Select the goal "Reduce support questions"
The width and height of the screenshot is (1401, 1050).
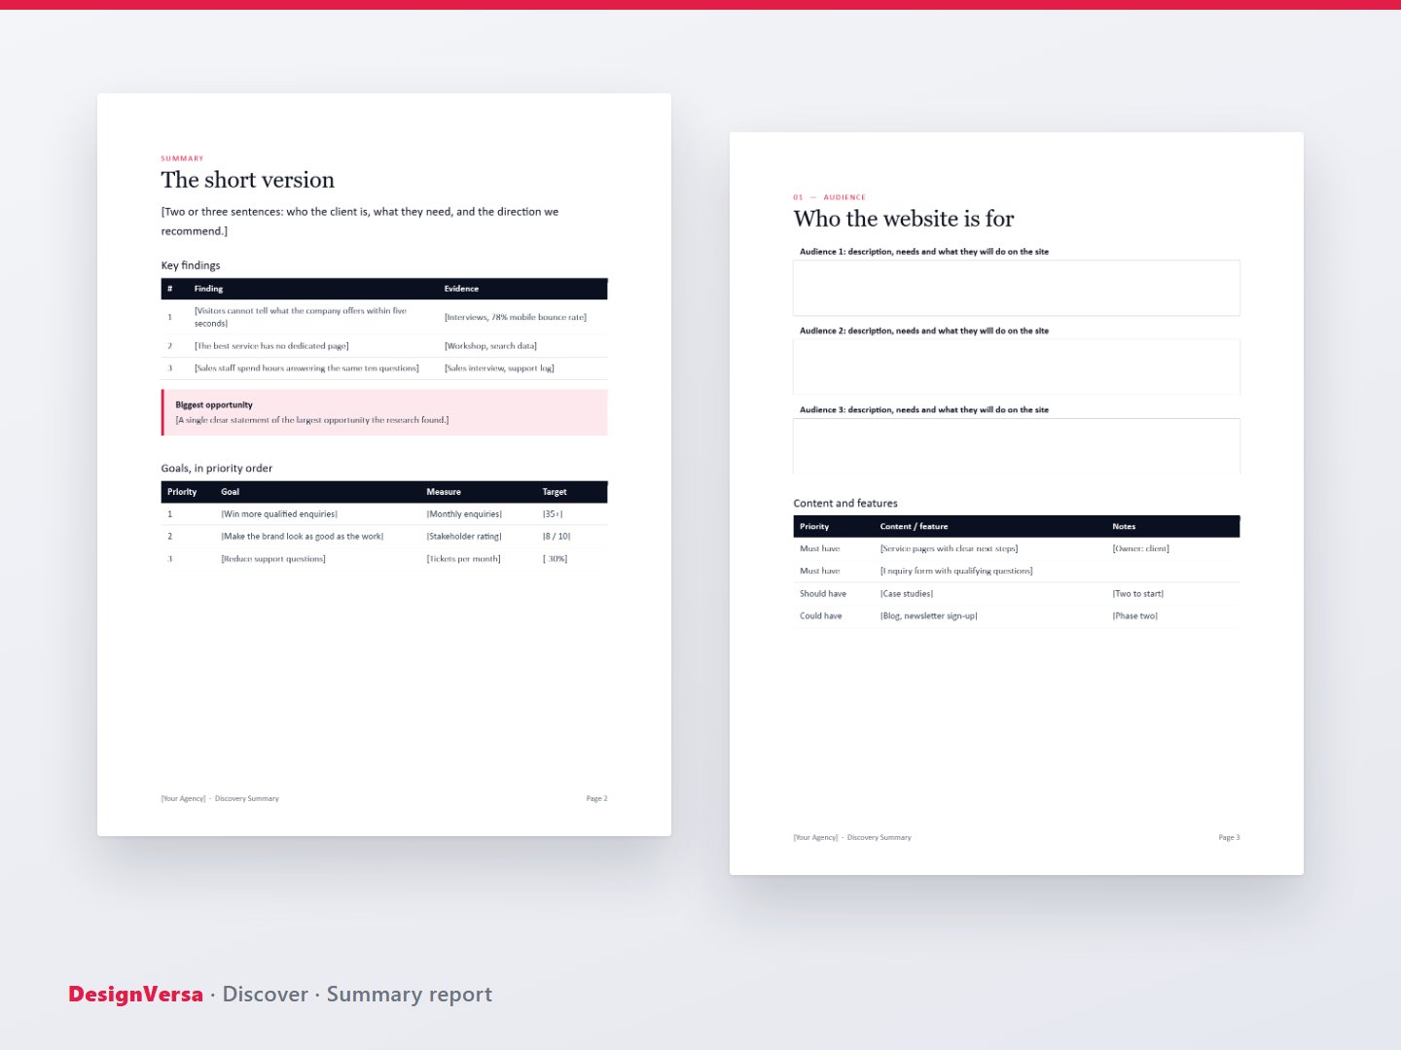coord(273,559)
